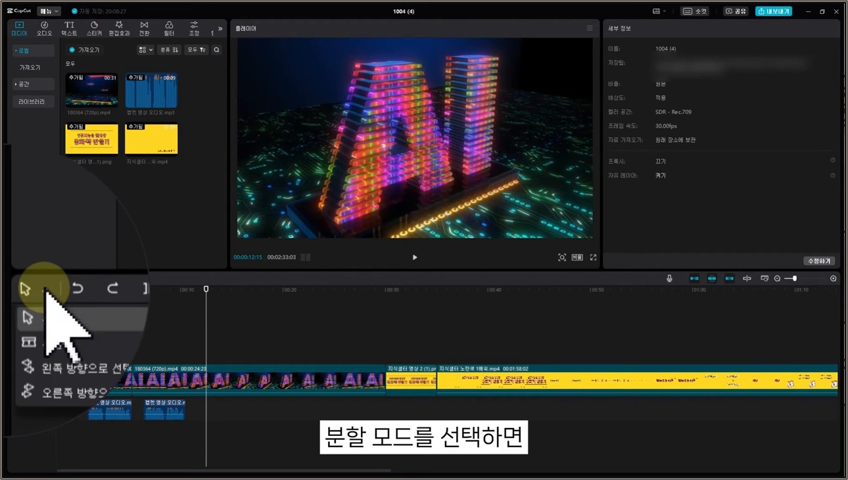Click the microphone record voiceover icon
The height and width of the screenshot is (480, 848).
[x=669, y=279]
